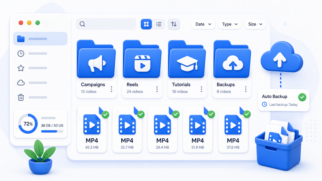Click the storage usage progress bar

[x=52, y=131]
